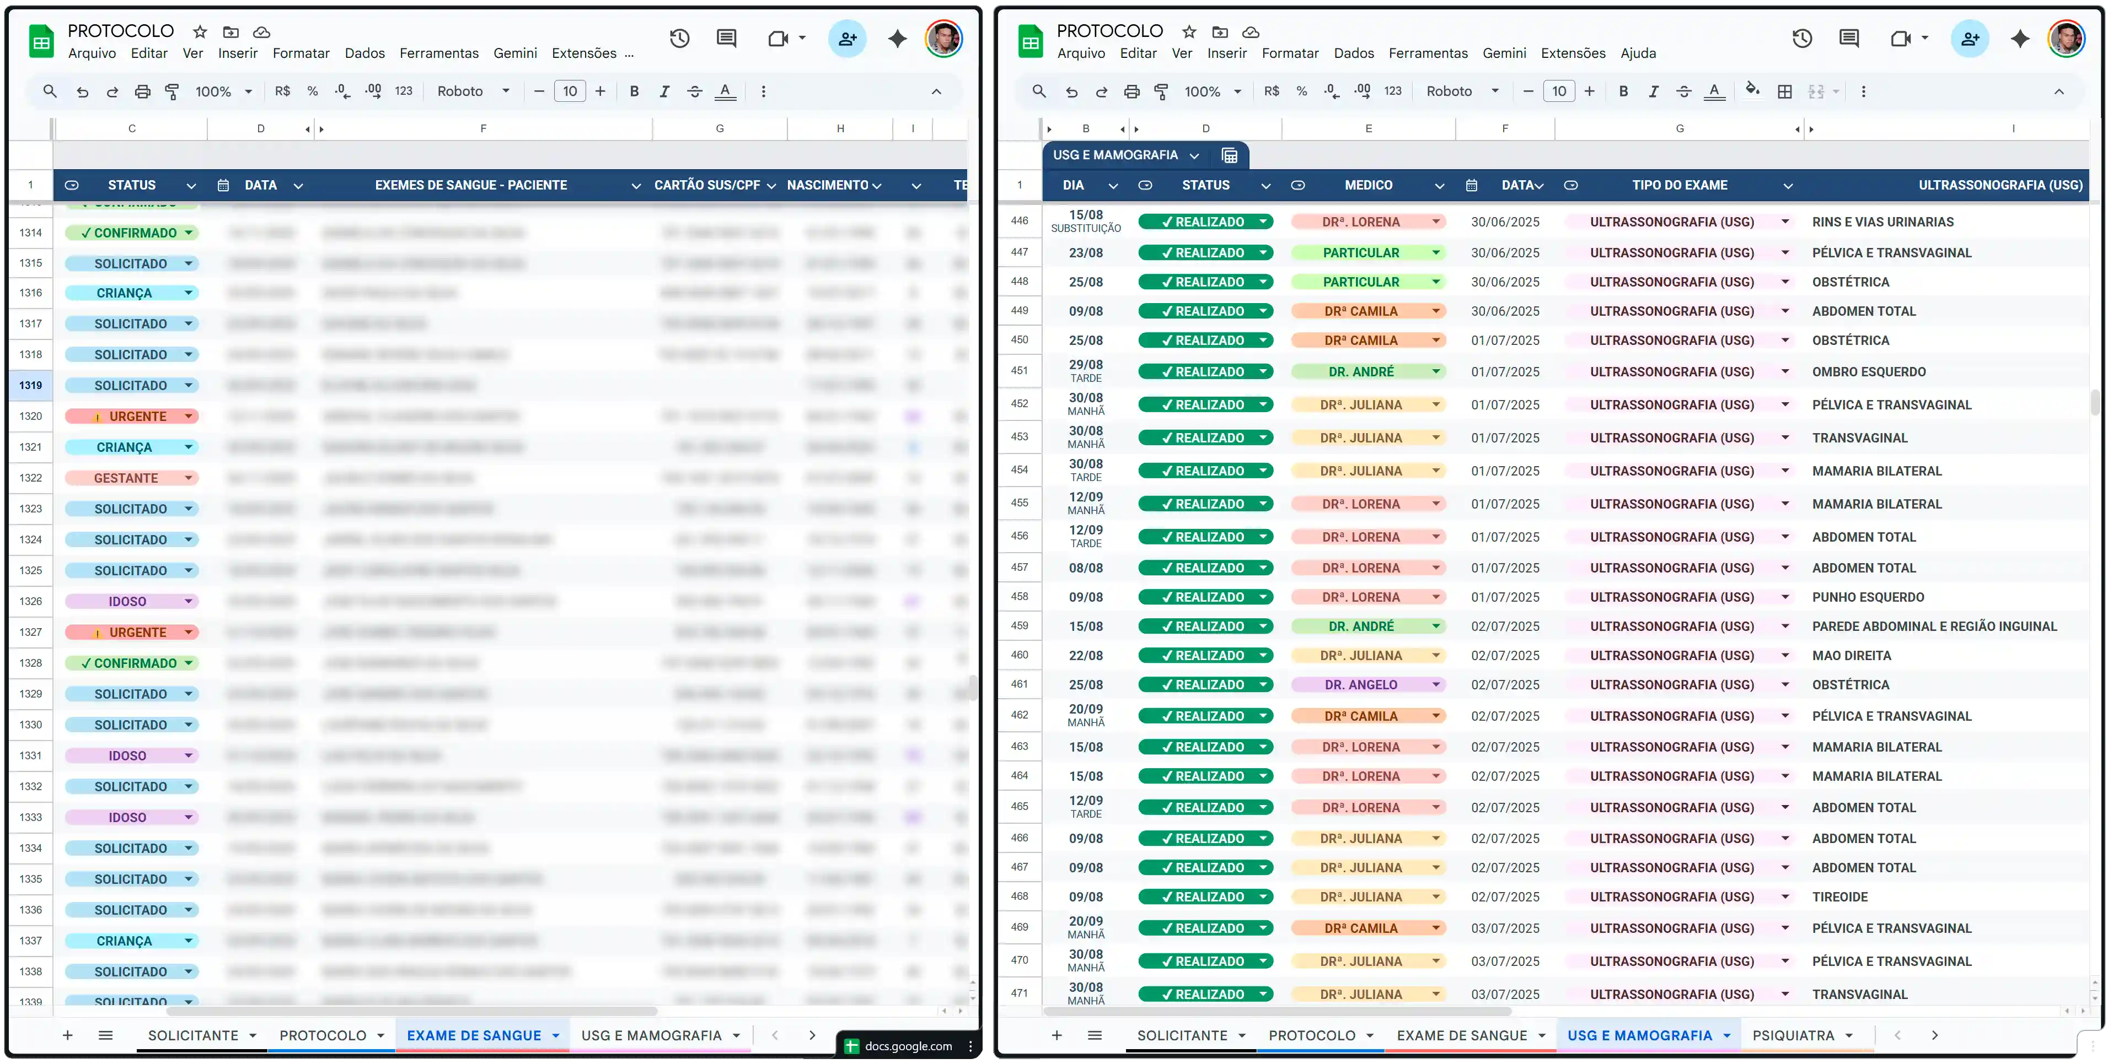Screen dimensions: 2113x1064
Task: Increase font size in right toolbar
Action: click(1590, 91)
